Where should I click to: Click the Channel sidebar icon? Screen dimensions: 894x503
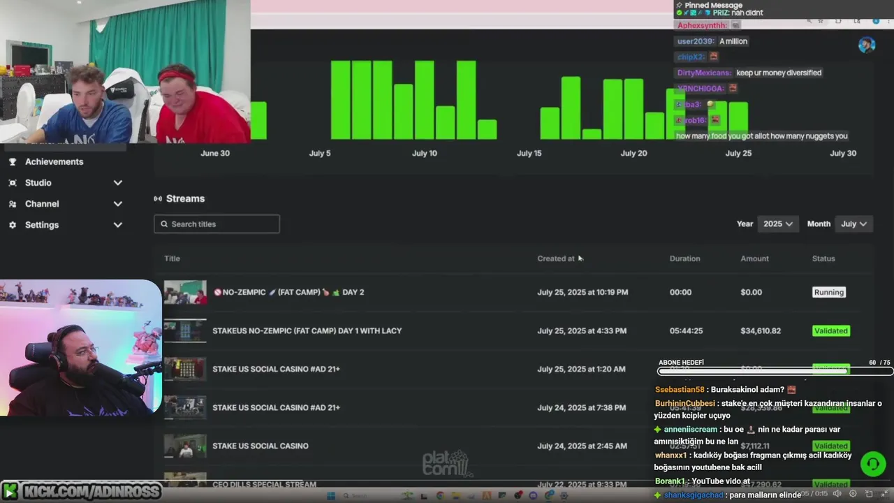point(13,204)
